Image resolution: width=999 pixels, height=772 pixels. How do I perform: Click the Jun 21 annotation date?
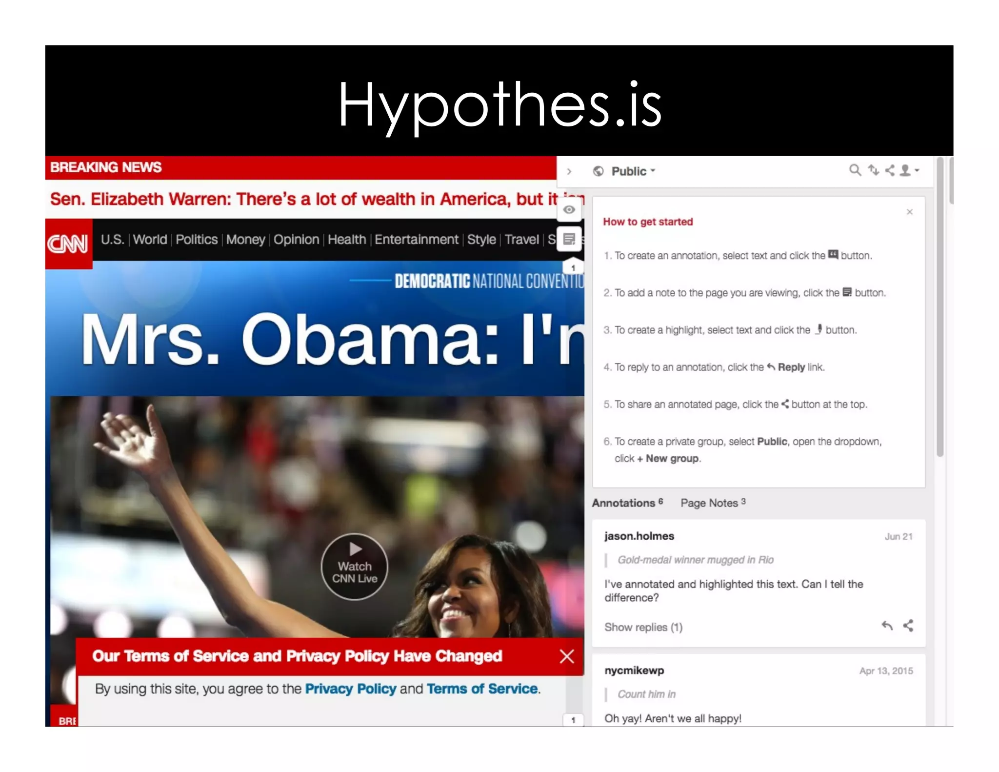[x=899, y=536]
